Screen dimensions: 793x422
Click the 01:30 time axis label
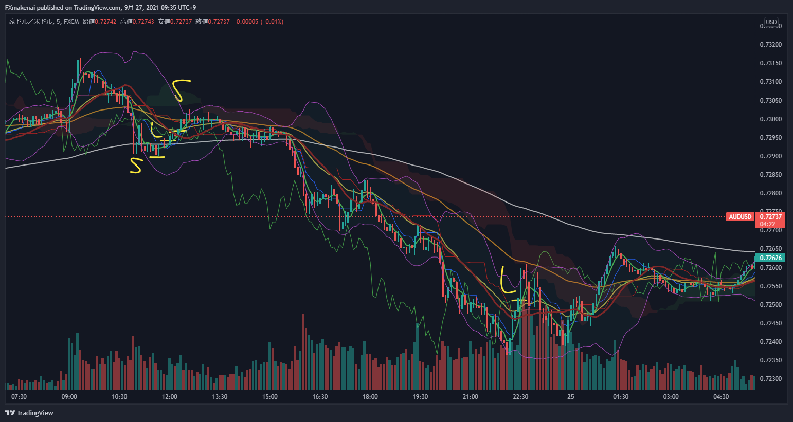click(x=621, y=397)
